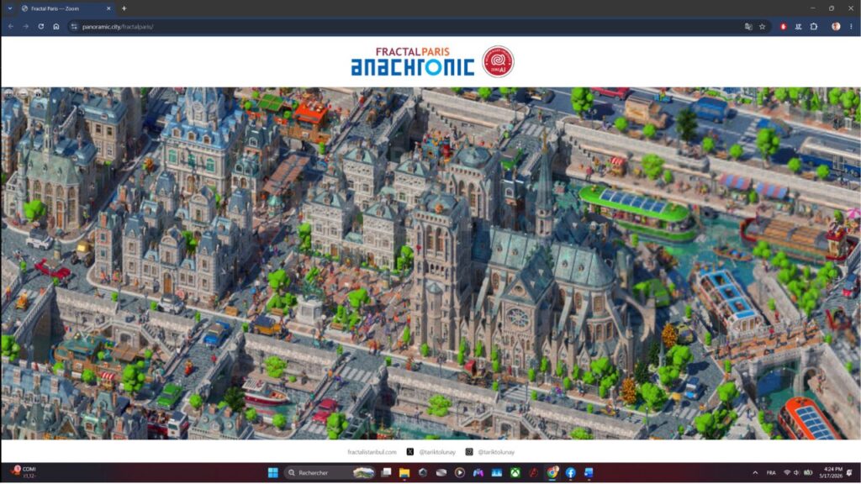Go forward in browser history
This screenshot has width=861, height=484.
26,26
